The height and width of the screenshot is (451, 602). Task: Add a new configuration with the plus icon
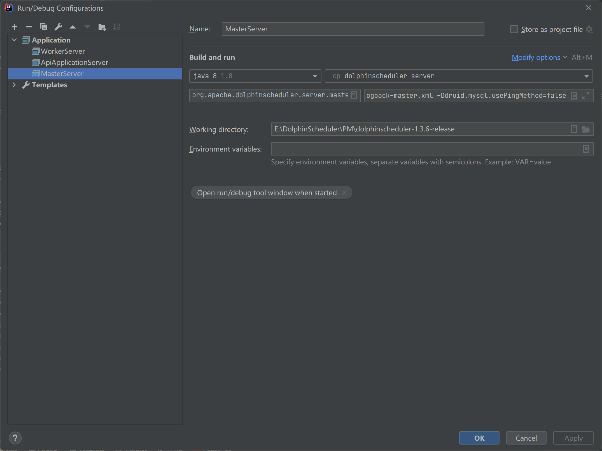[15, 27]
